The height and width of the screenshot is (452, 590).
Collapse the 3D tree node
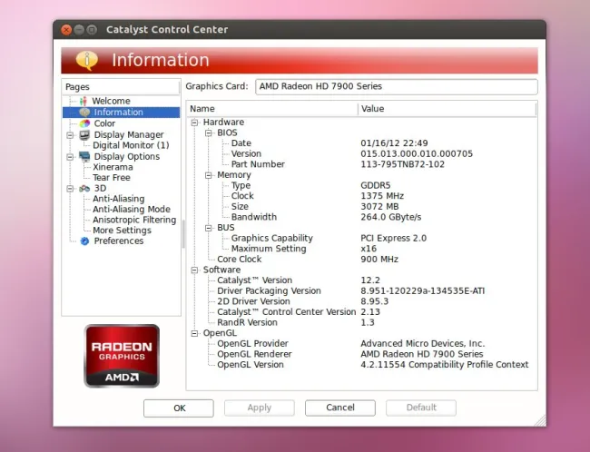(71, 189)
